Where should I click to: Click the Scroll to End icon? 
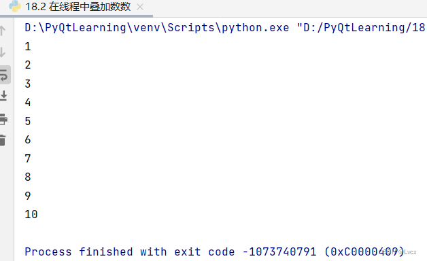tap(3, 96)
